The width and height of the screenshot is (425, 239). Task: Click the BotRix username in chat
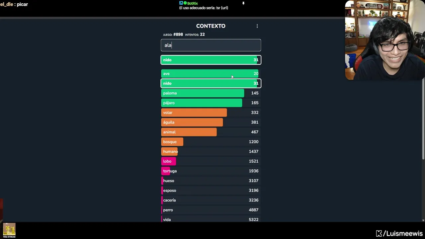(x=193, y=3)
